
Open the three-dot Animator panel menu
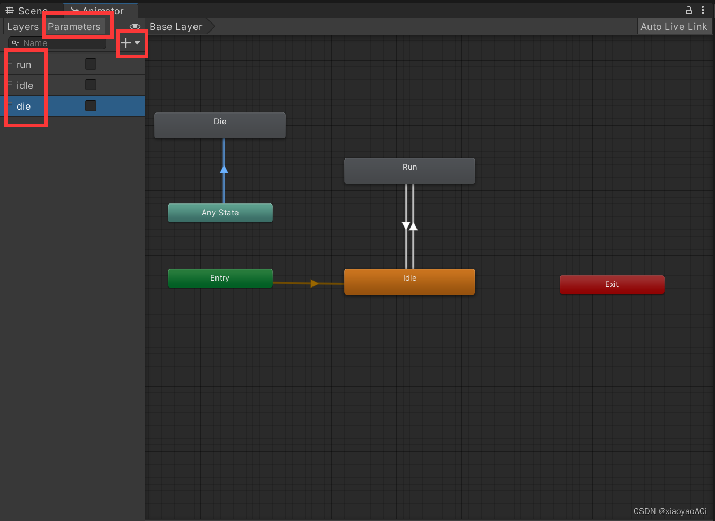point(703,10)
